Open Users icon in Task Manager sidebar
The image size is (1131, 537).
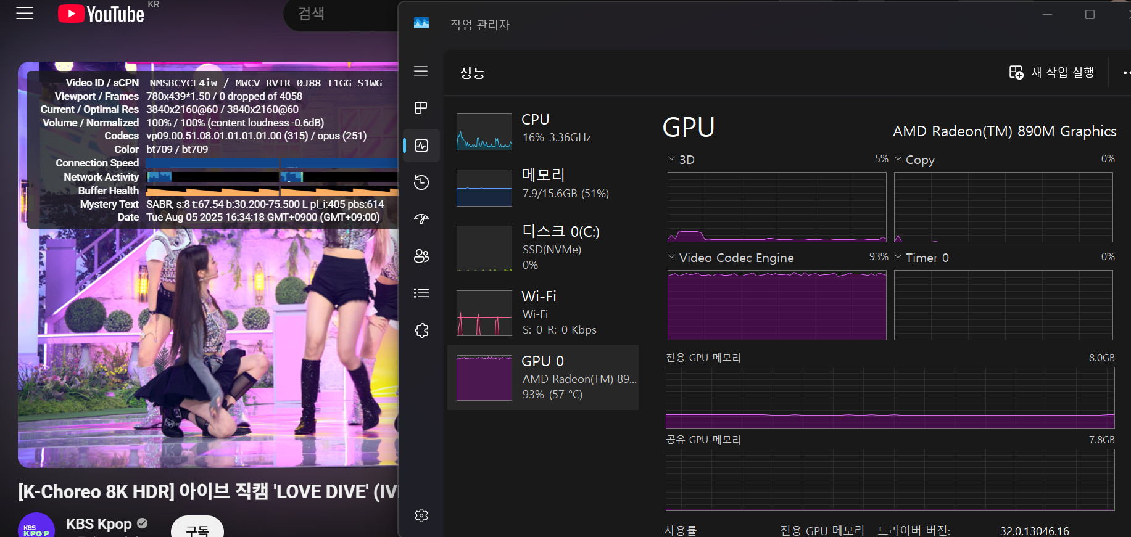[421, 256]
